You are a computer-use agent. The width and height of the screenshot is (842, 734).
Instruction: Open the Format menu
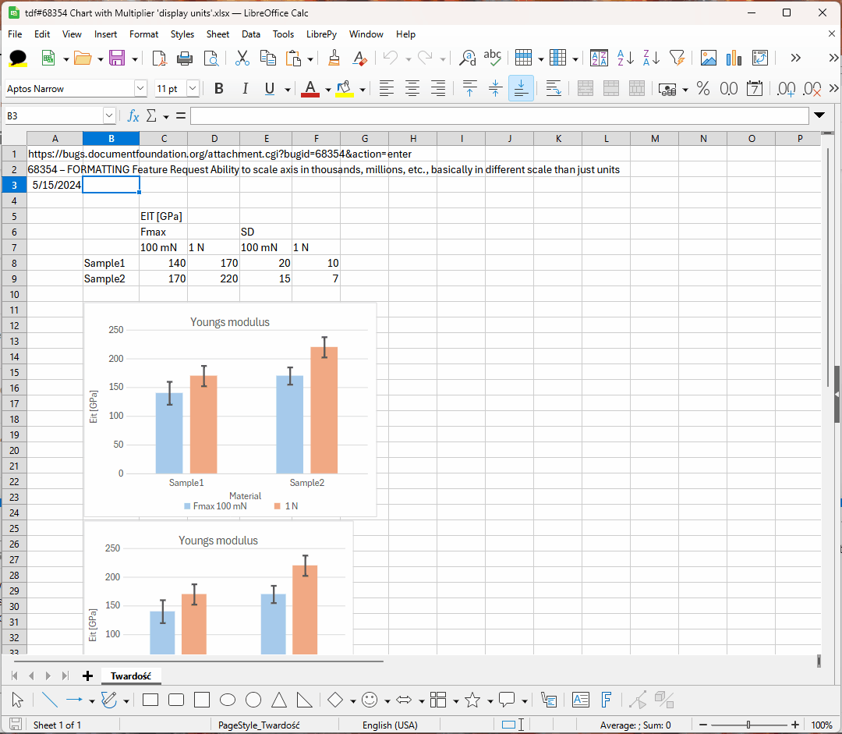click(144, 34)
